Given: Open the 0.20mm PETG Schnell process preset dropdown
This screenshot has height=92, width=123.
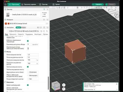Looking at the screenshot, I should pos(23,31).
